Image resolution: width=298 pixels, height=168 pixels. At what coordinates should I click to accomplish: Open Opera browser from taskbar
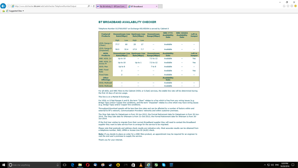[x=88, y=165]
